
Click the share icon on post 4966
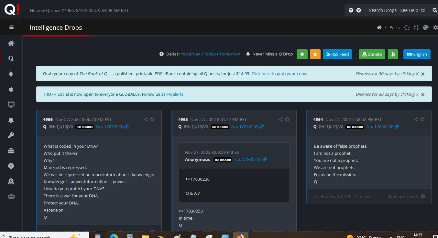(146, 119)
